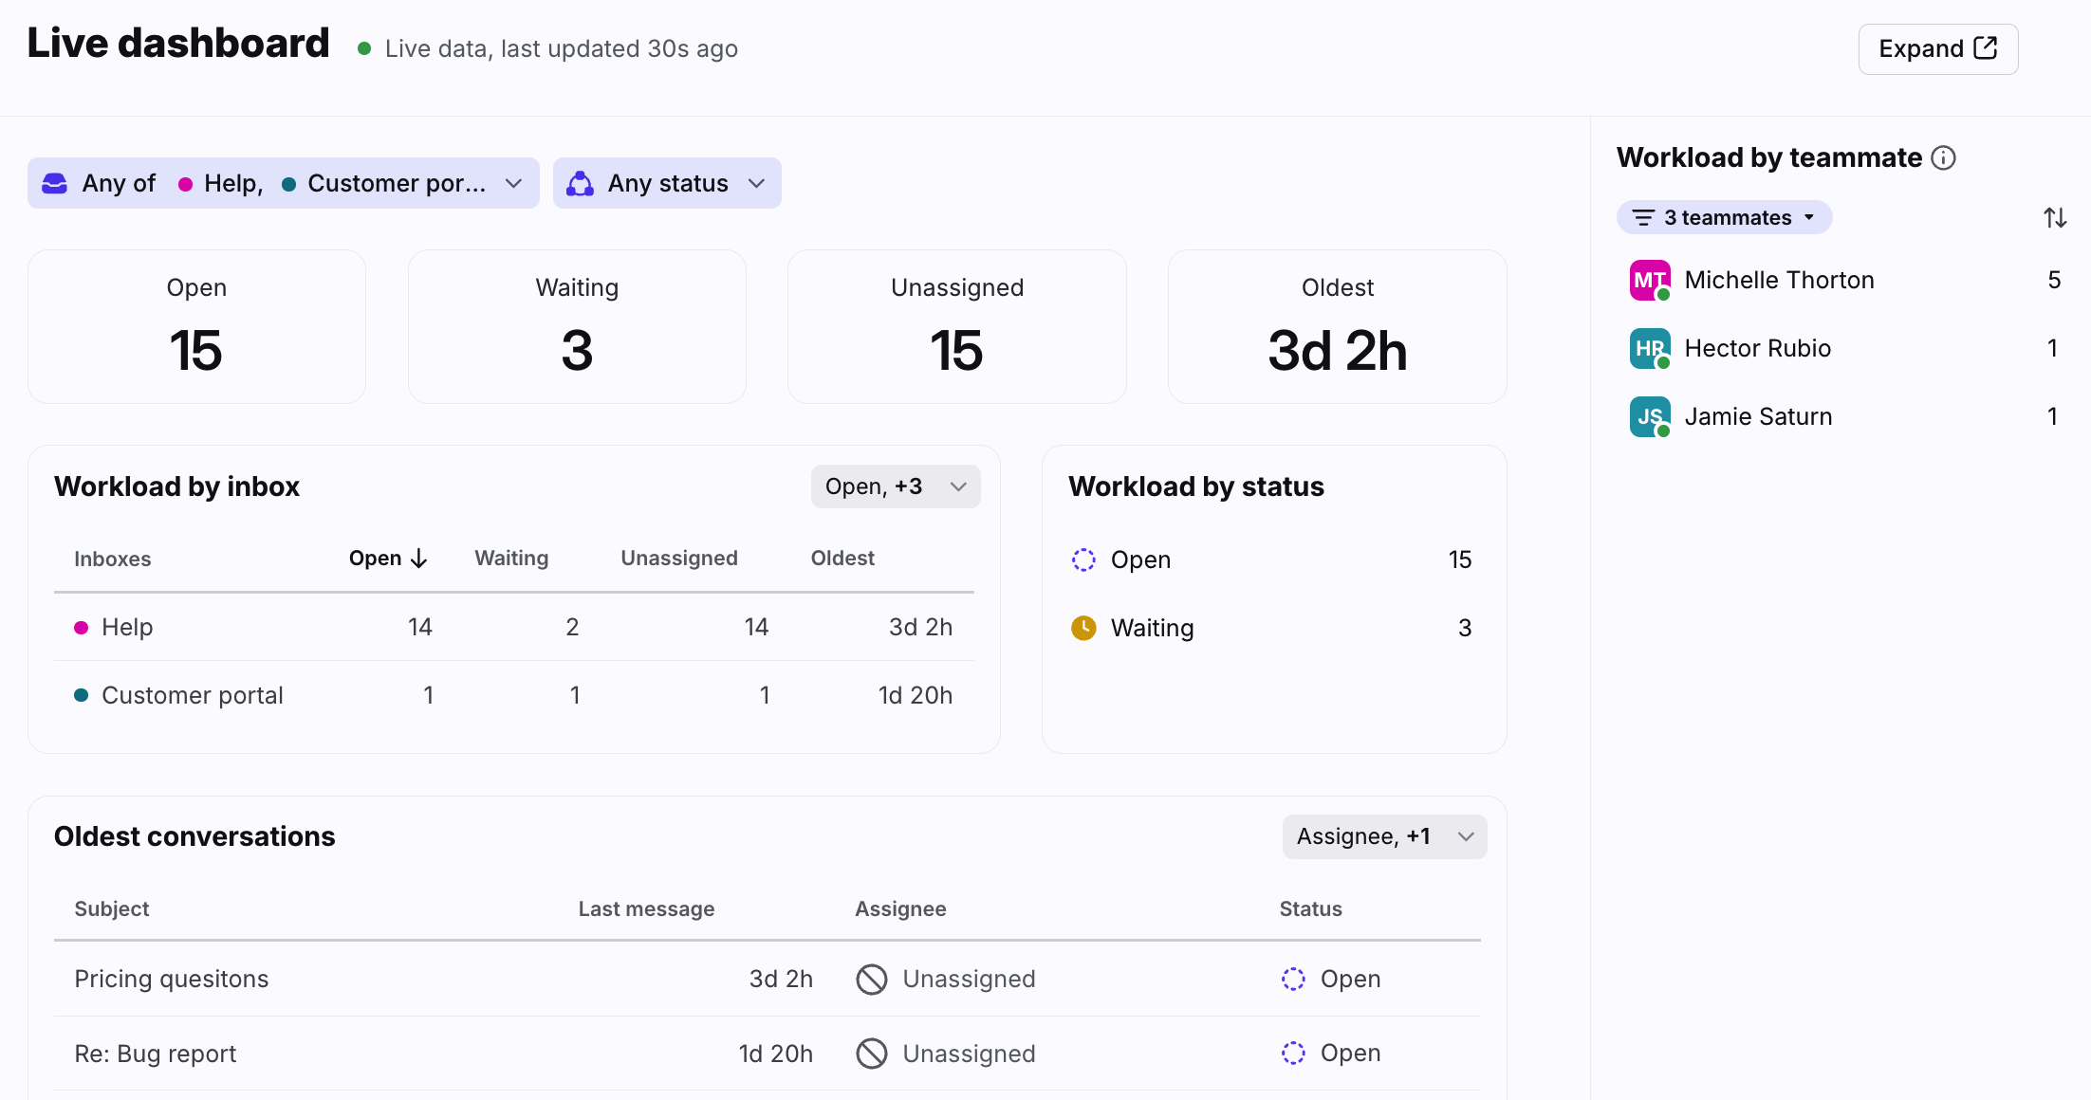Open the 'Re: Bug report' conversation
2091x1100 pixels.
coord(156,1054)
